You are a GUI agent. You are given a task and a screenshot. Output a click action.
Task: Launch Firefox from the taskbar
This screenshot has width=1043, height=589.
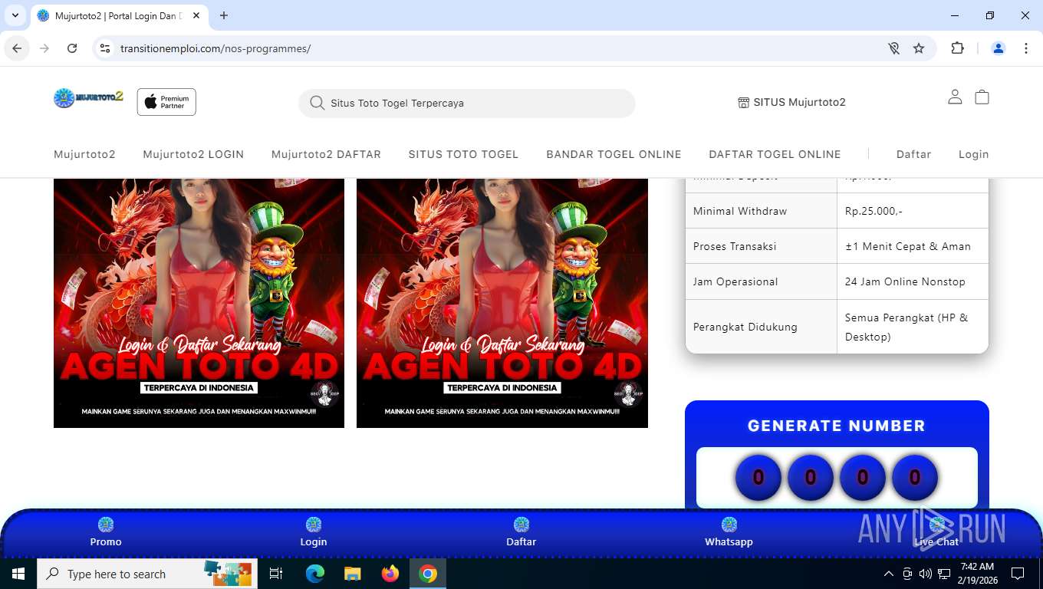(390, 574)
